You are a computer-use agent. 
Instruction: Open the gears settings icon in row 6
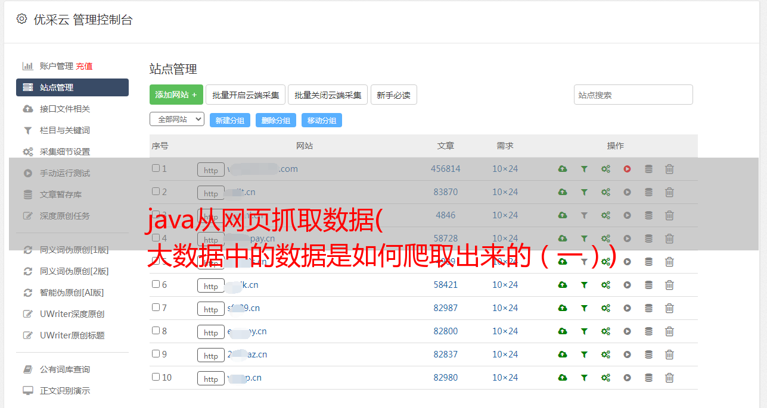click(605, 285)
